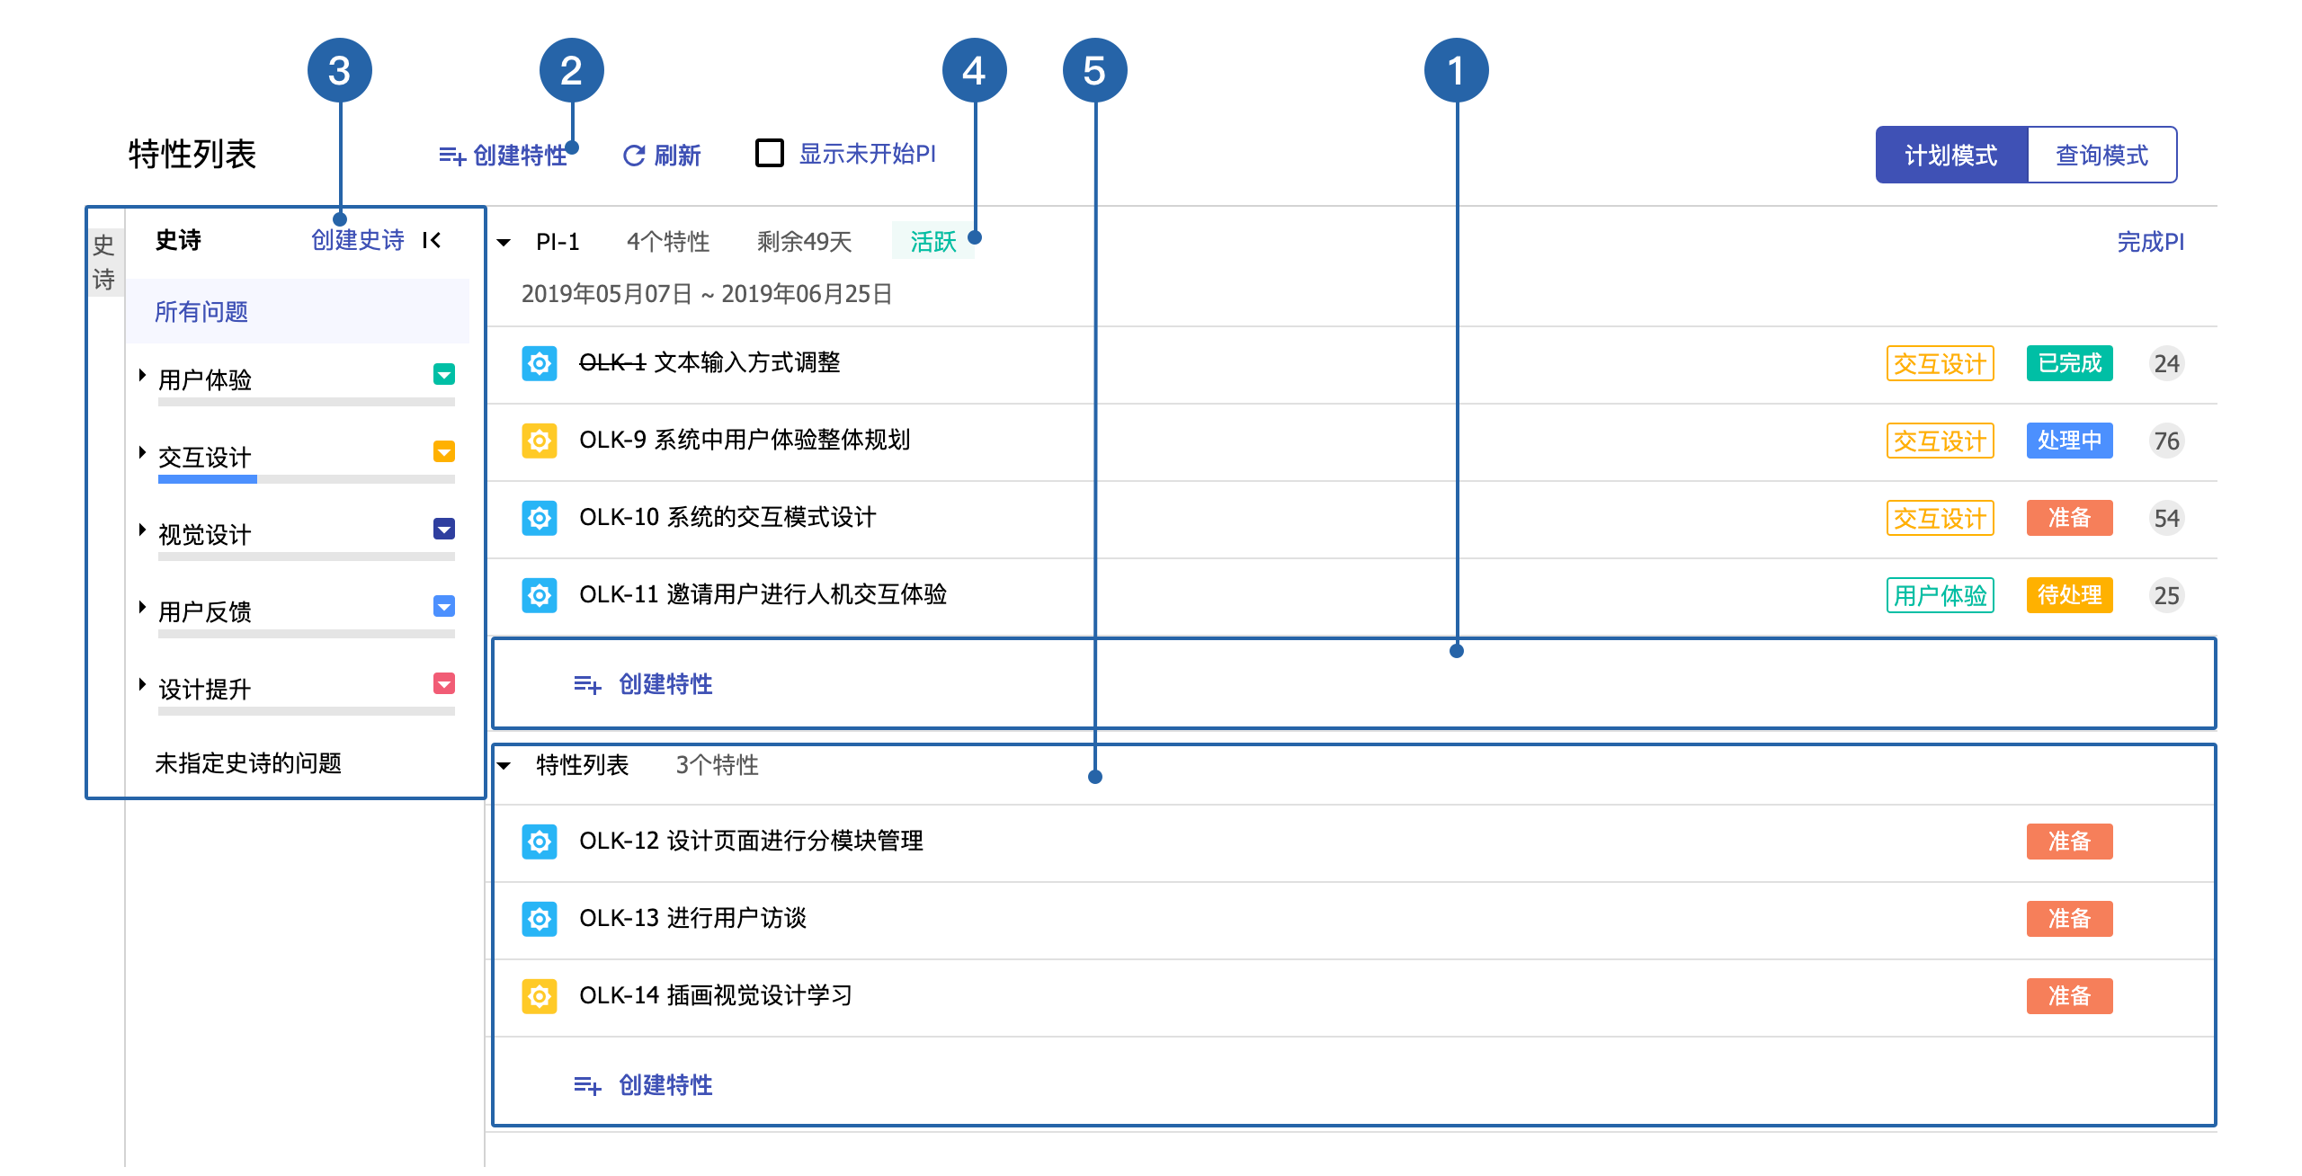The height and width of the screenshot is (1176, 2302).
Task: Open issue OLK-9 系统中用户体验整体规划
Action: coord(745,440)
